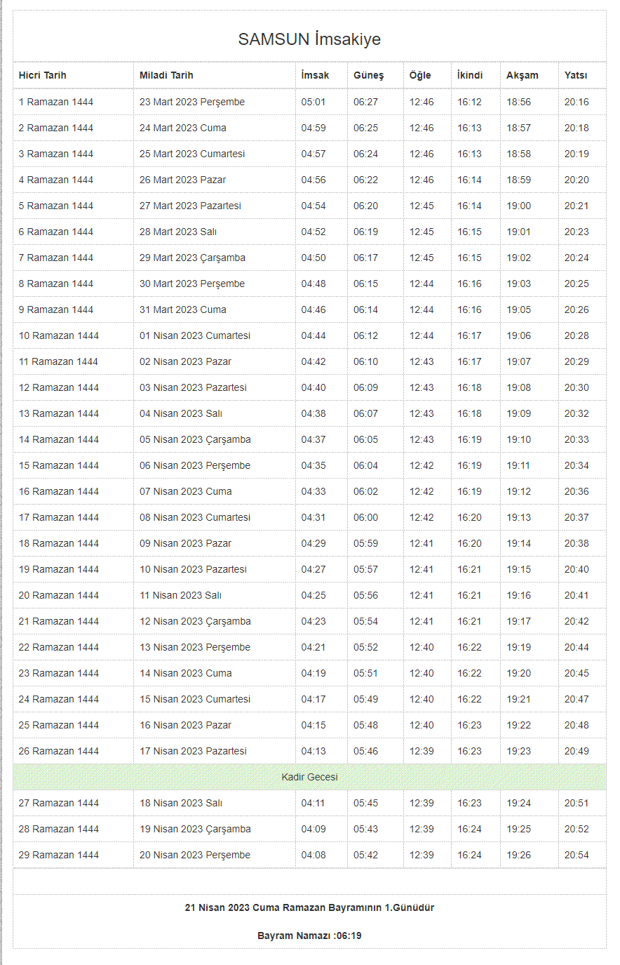620x965 pixels.
Task: Select the Öğle column header
Action: tap(420, 75)
